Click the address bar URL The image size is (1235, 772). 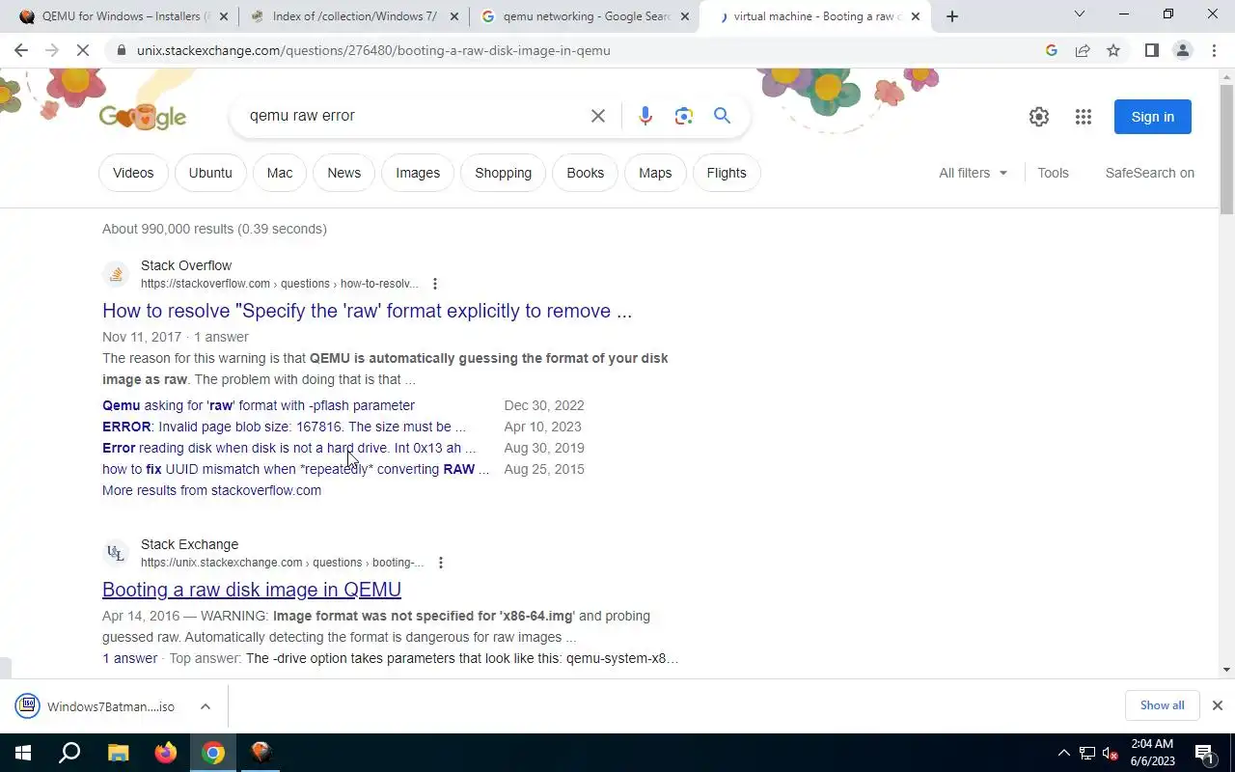pos(373,50)
